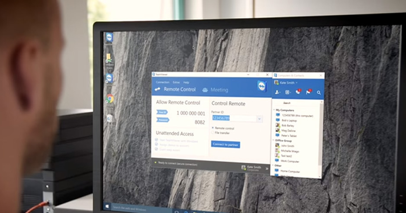This screenshot has width=406, height=213.
Task: Click the Password tag label
Action: pyautogui.click(x=163, y=120)
